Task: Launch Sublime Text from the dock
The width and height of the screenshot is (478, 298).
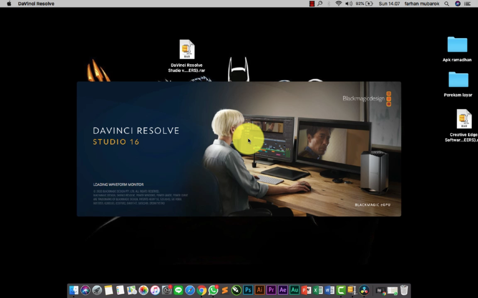Action: tap(225, 290)
